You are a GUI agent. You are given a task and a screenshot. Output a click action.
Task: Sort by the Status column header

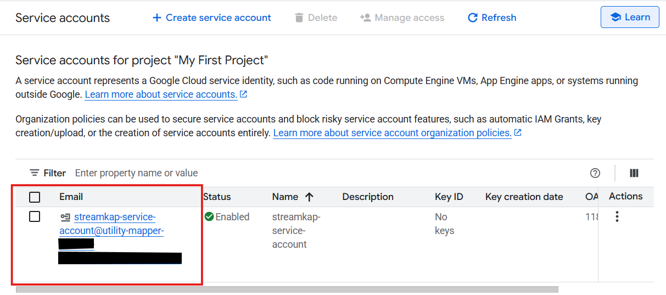coord(217,197)
